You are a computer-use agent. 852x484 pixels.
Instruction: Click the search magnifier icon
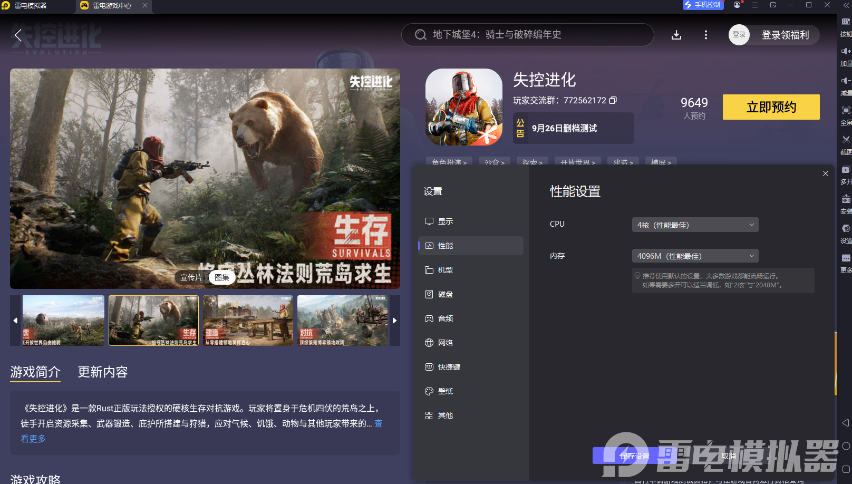pos(420,35)
